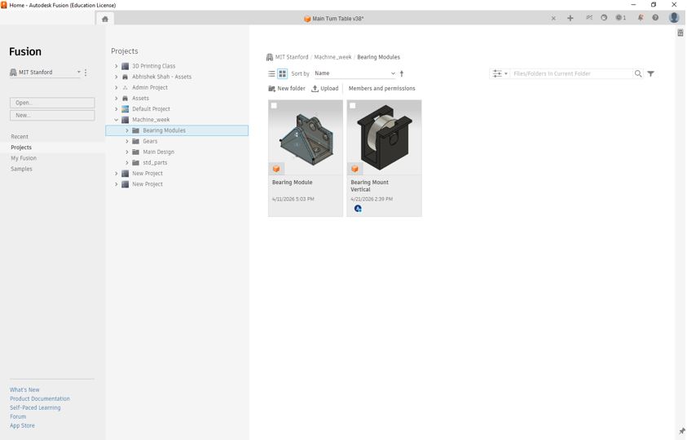Open the Self-Paced Learning link
This screenshot has height=440, width=687.
click(35, 407)
